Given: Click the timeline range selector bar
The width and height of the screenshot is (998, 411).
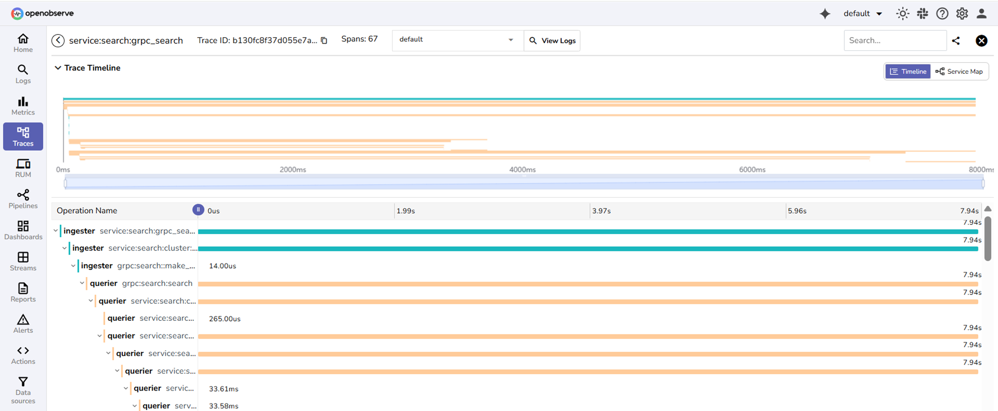Looking at the screenshot, I should (x=524, y=183).
